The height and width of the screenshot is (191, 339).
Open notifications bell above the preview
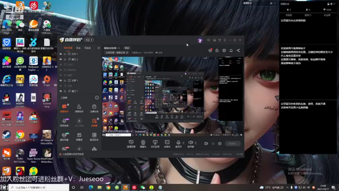pyautogui.click(x=231, y=51)
